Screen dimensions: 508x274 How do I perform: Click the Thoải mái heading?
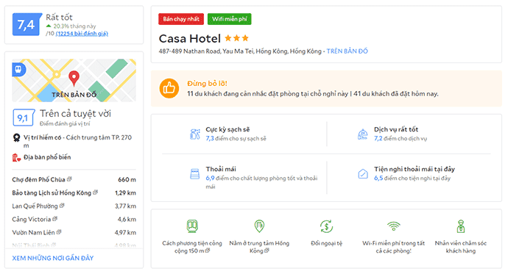(221, 169)
